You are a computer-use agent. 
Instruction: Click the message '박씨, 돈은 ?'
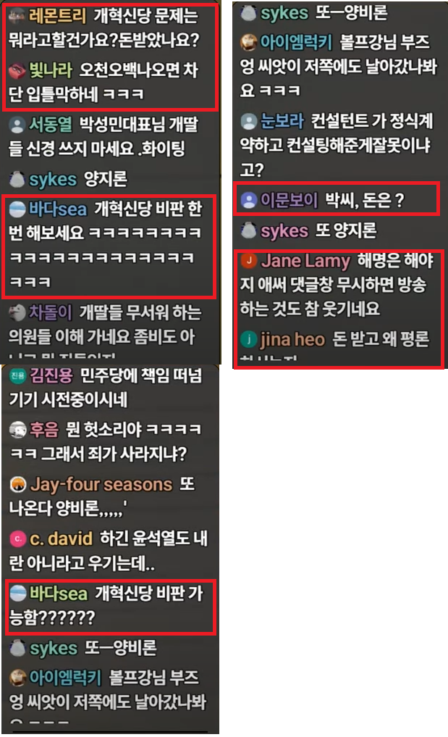click(x=365, y=201)
